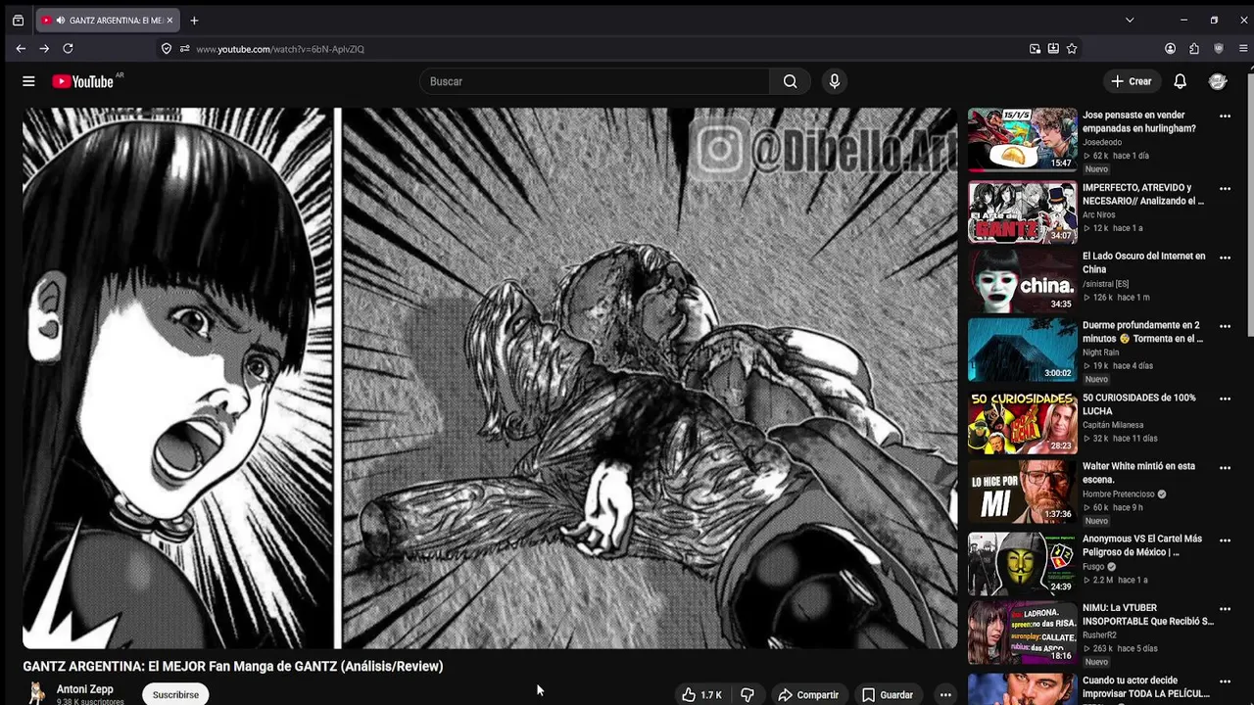Open options for 'Cuando tu actor decide' video
This screenshot has height=705, width=1254.
pos(1225,681)
